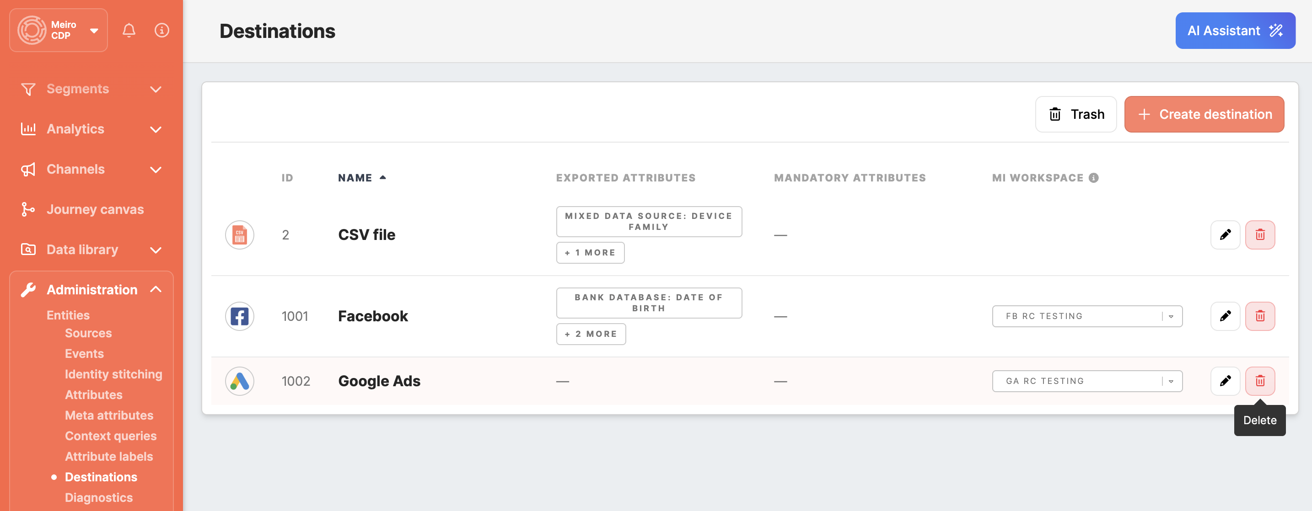Collapse the Administration section
This screenshot has height=511, width=1312.
[156, 290]
